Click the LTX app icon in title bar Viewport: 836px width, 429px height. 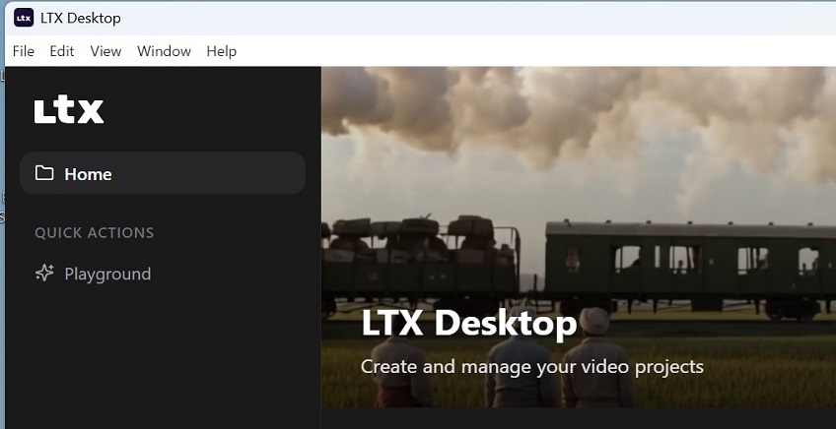[x=24, y=18]
